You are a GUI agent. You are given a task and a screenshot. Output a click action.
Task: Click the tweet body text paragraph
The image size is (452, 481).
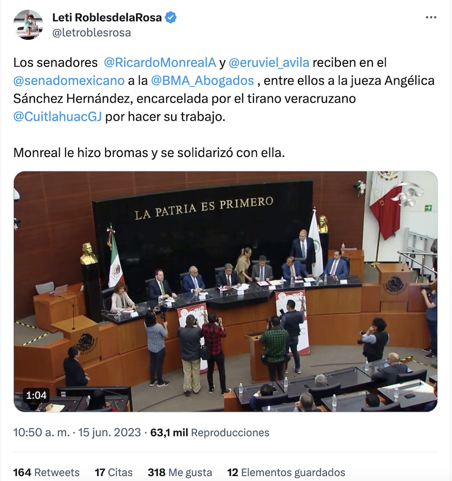[224, 107]
